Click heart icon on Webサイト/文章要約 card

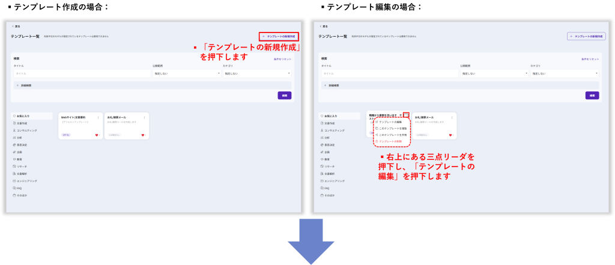[97, 135]
